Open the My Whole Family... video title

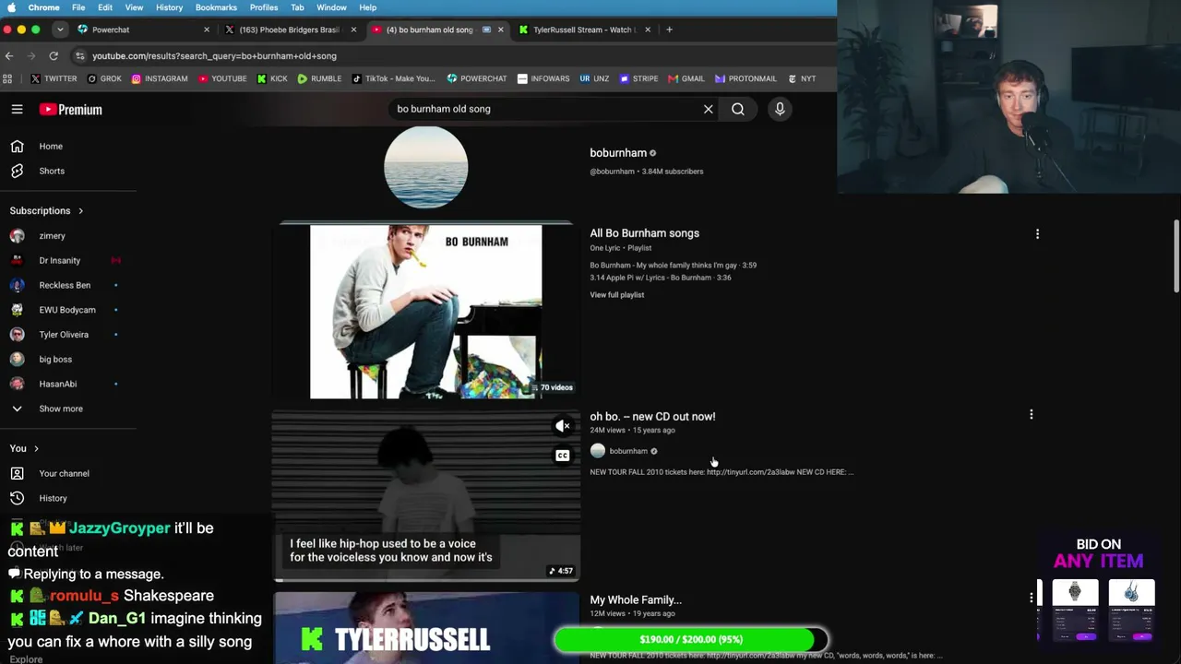coord(636,600)
